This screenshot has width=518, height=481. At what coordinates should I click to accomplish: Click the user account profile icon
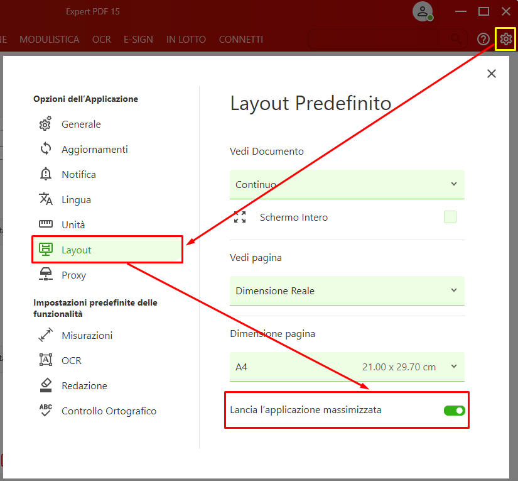pos(423,11)
